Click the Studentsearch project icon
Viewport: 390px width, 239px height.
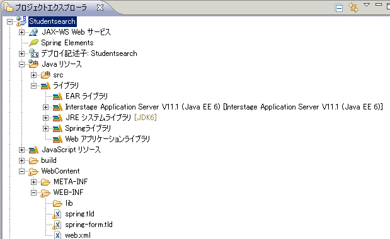[21, 21]
